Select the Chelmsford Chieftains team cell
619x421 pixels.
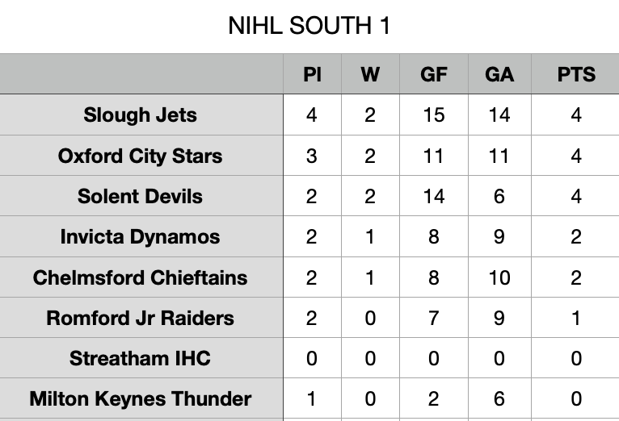tap(140, 277)
